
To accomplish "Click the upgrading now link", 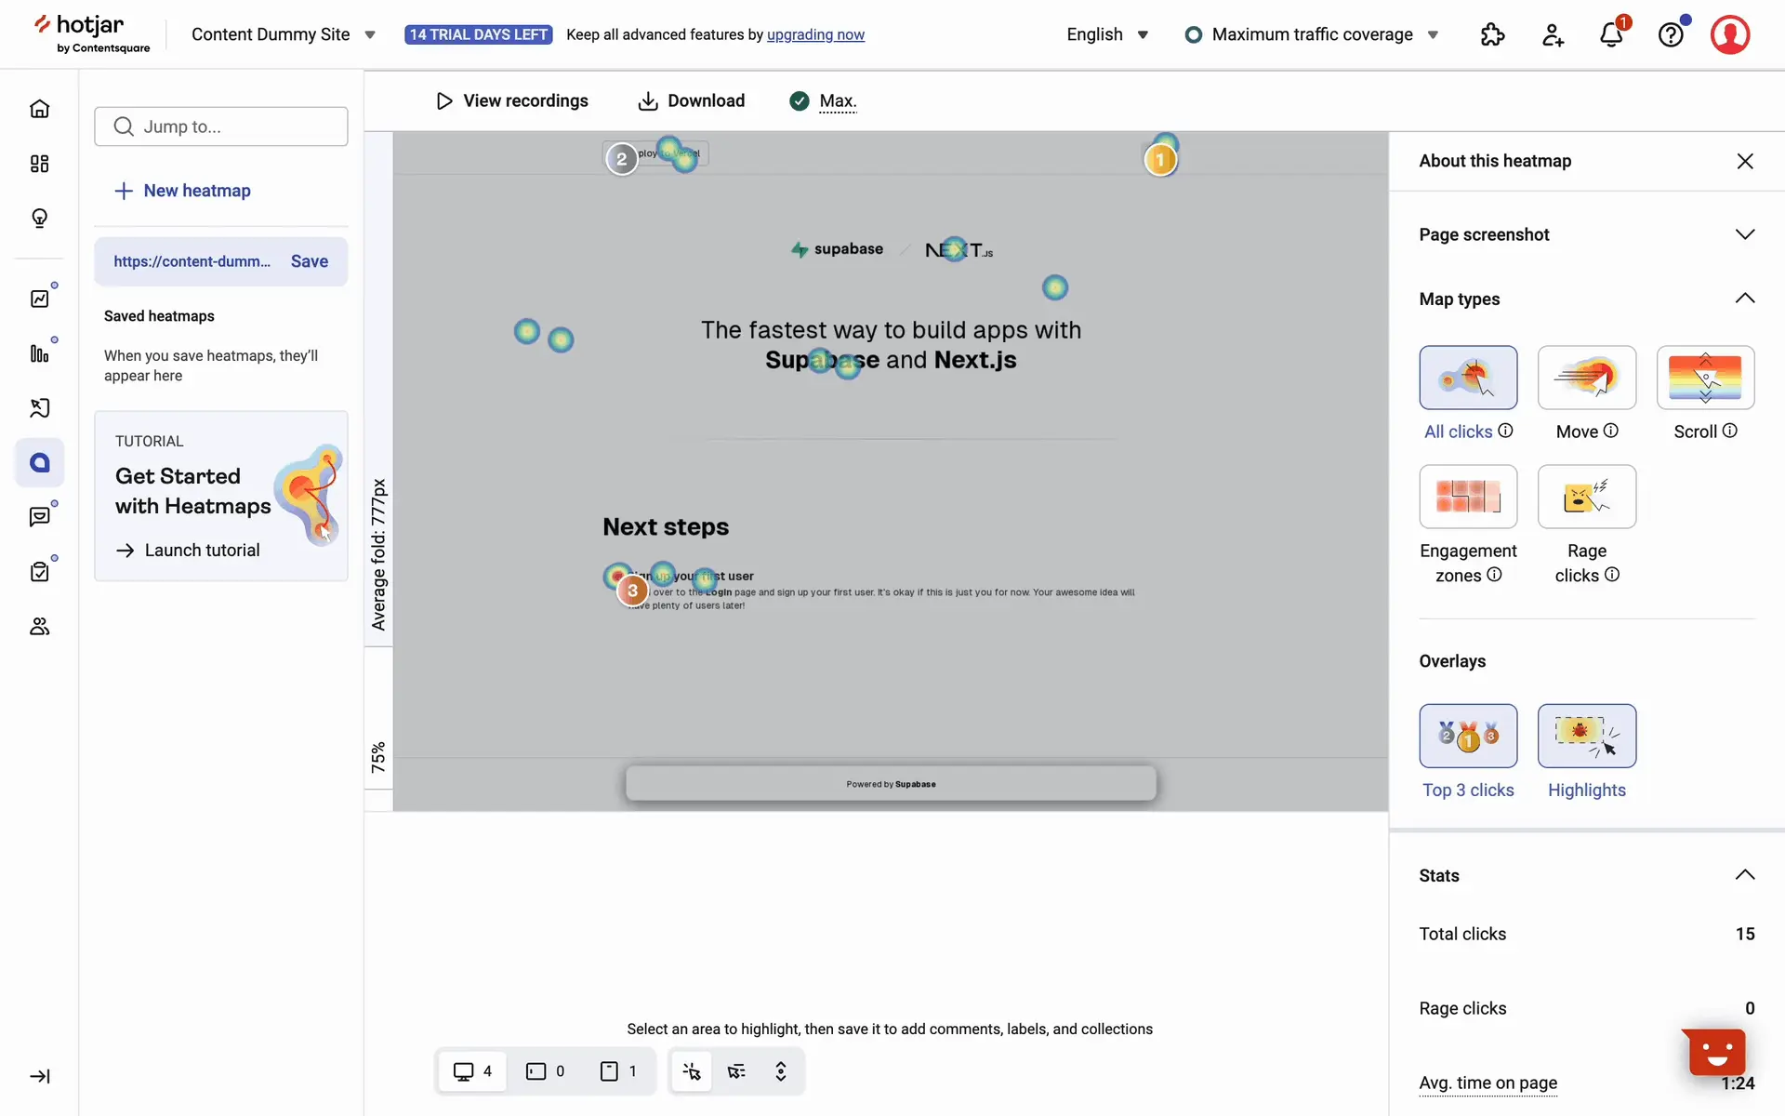I will pos(815,34).
